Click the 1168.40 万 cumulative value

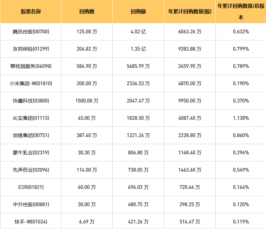(190, 153)
